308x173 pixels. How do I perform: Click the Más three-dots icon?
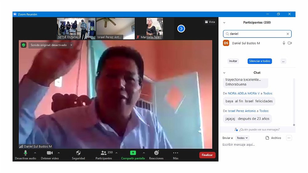[176, 153]
